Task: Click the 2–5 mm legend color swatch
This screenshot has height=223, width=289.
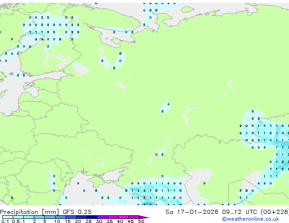Action: (39, 217)
